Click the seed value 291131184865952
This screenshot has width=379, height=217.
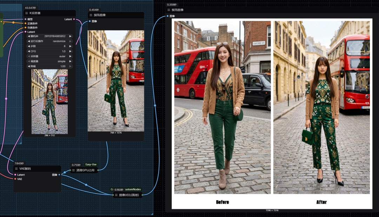tap(55, 36)
